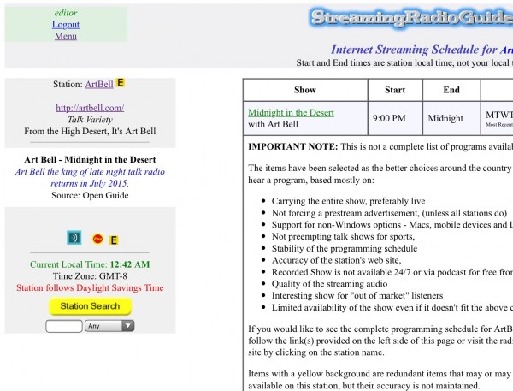Click the red favorite icon
Screen dimensions: 513x391
[97, 239]
